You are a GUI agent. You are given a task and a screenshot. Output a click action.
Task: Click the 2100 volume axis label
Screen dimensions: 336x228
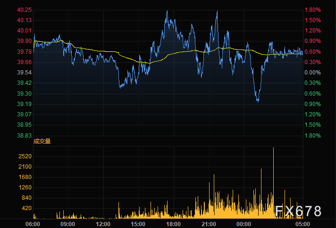click(x=25, y=167)
